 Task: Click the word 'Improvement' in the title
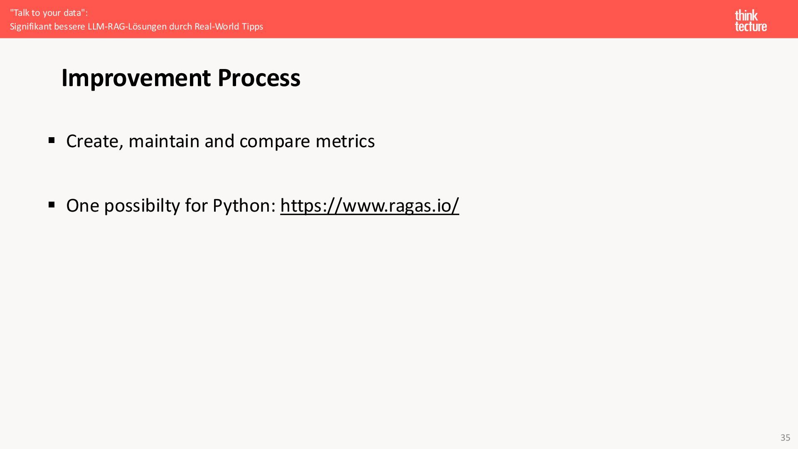(x=136, y=78)
